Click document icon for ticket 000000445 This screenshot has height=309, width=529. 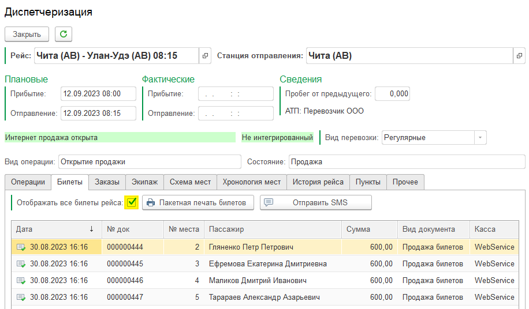point(21,264)
